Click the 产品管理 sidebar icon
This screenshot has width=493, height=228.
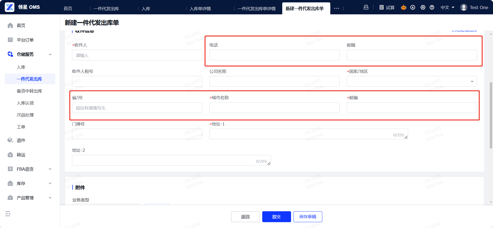[x=10, y=198]
